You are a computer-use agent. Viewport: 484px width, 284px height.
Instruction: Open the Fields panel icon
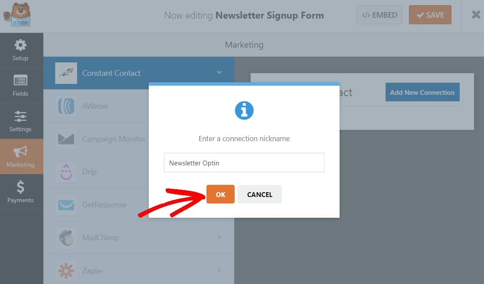click(20, 81)
